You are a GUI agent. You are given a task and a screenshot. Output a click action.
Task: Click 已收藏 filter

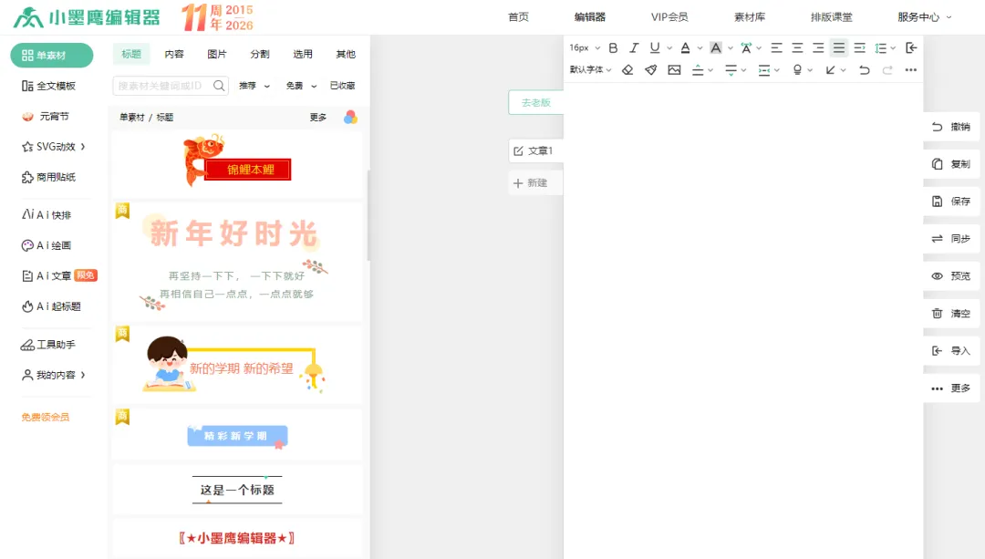coord(342,86)
